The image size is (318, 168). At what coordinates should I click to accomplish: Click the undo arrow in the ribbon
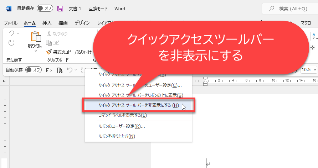(11, 33)
